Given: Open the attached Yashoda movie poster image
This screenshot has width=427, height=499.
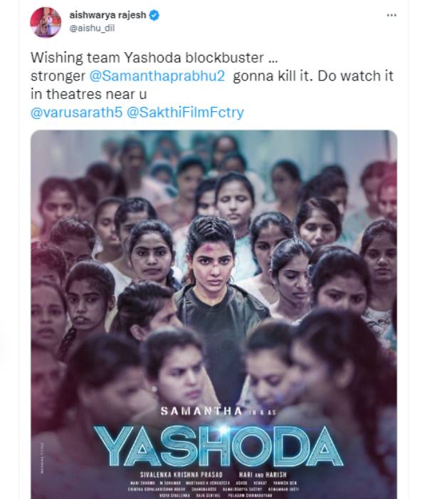Looking at the screenshot, I should (213, 314).
